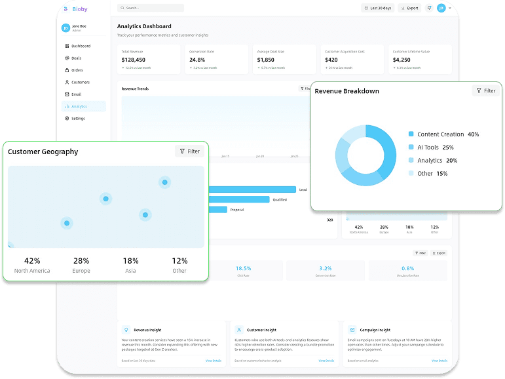
Task: Open Filter in Revenue Breakdown card
Action: pyautogui.click(x=485, y=90)
